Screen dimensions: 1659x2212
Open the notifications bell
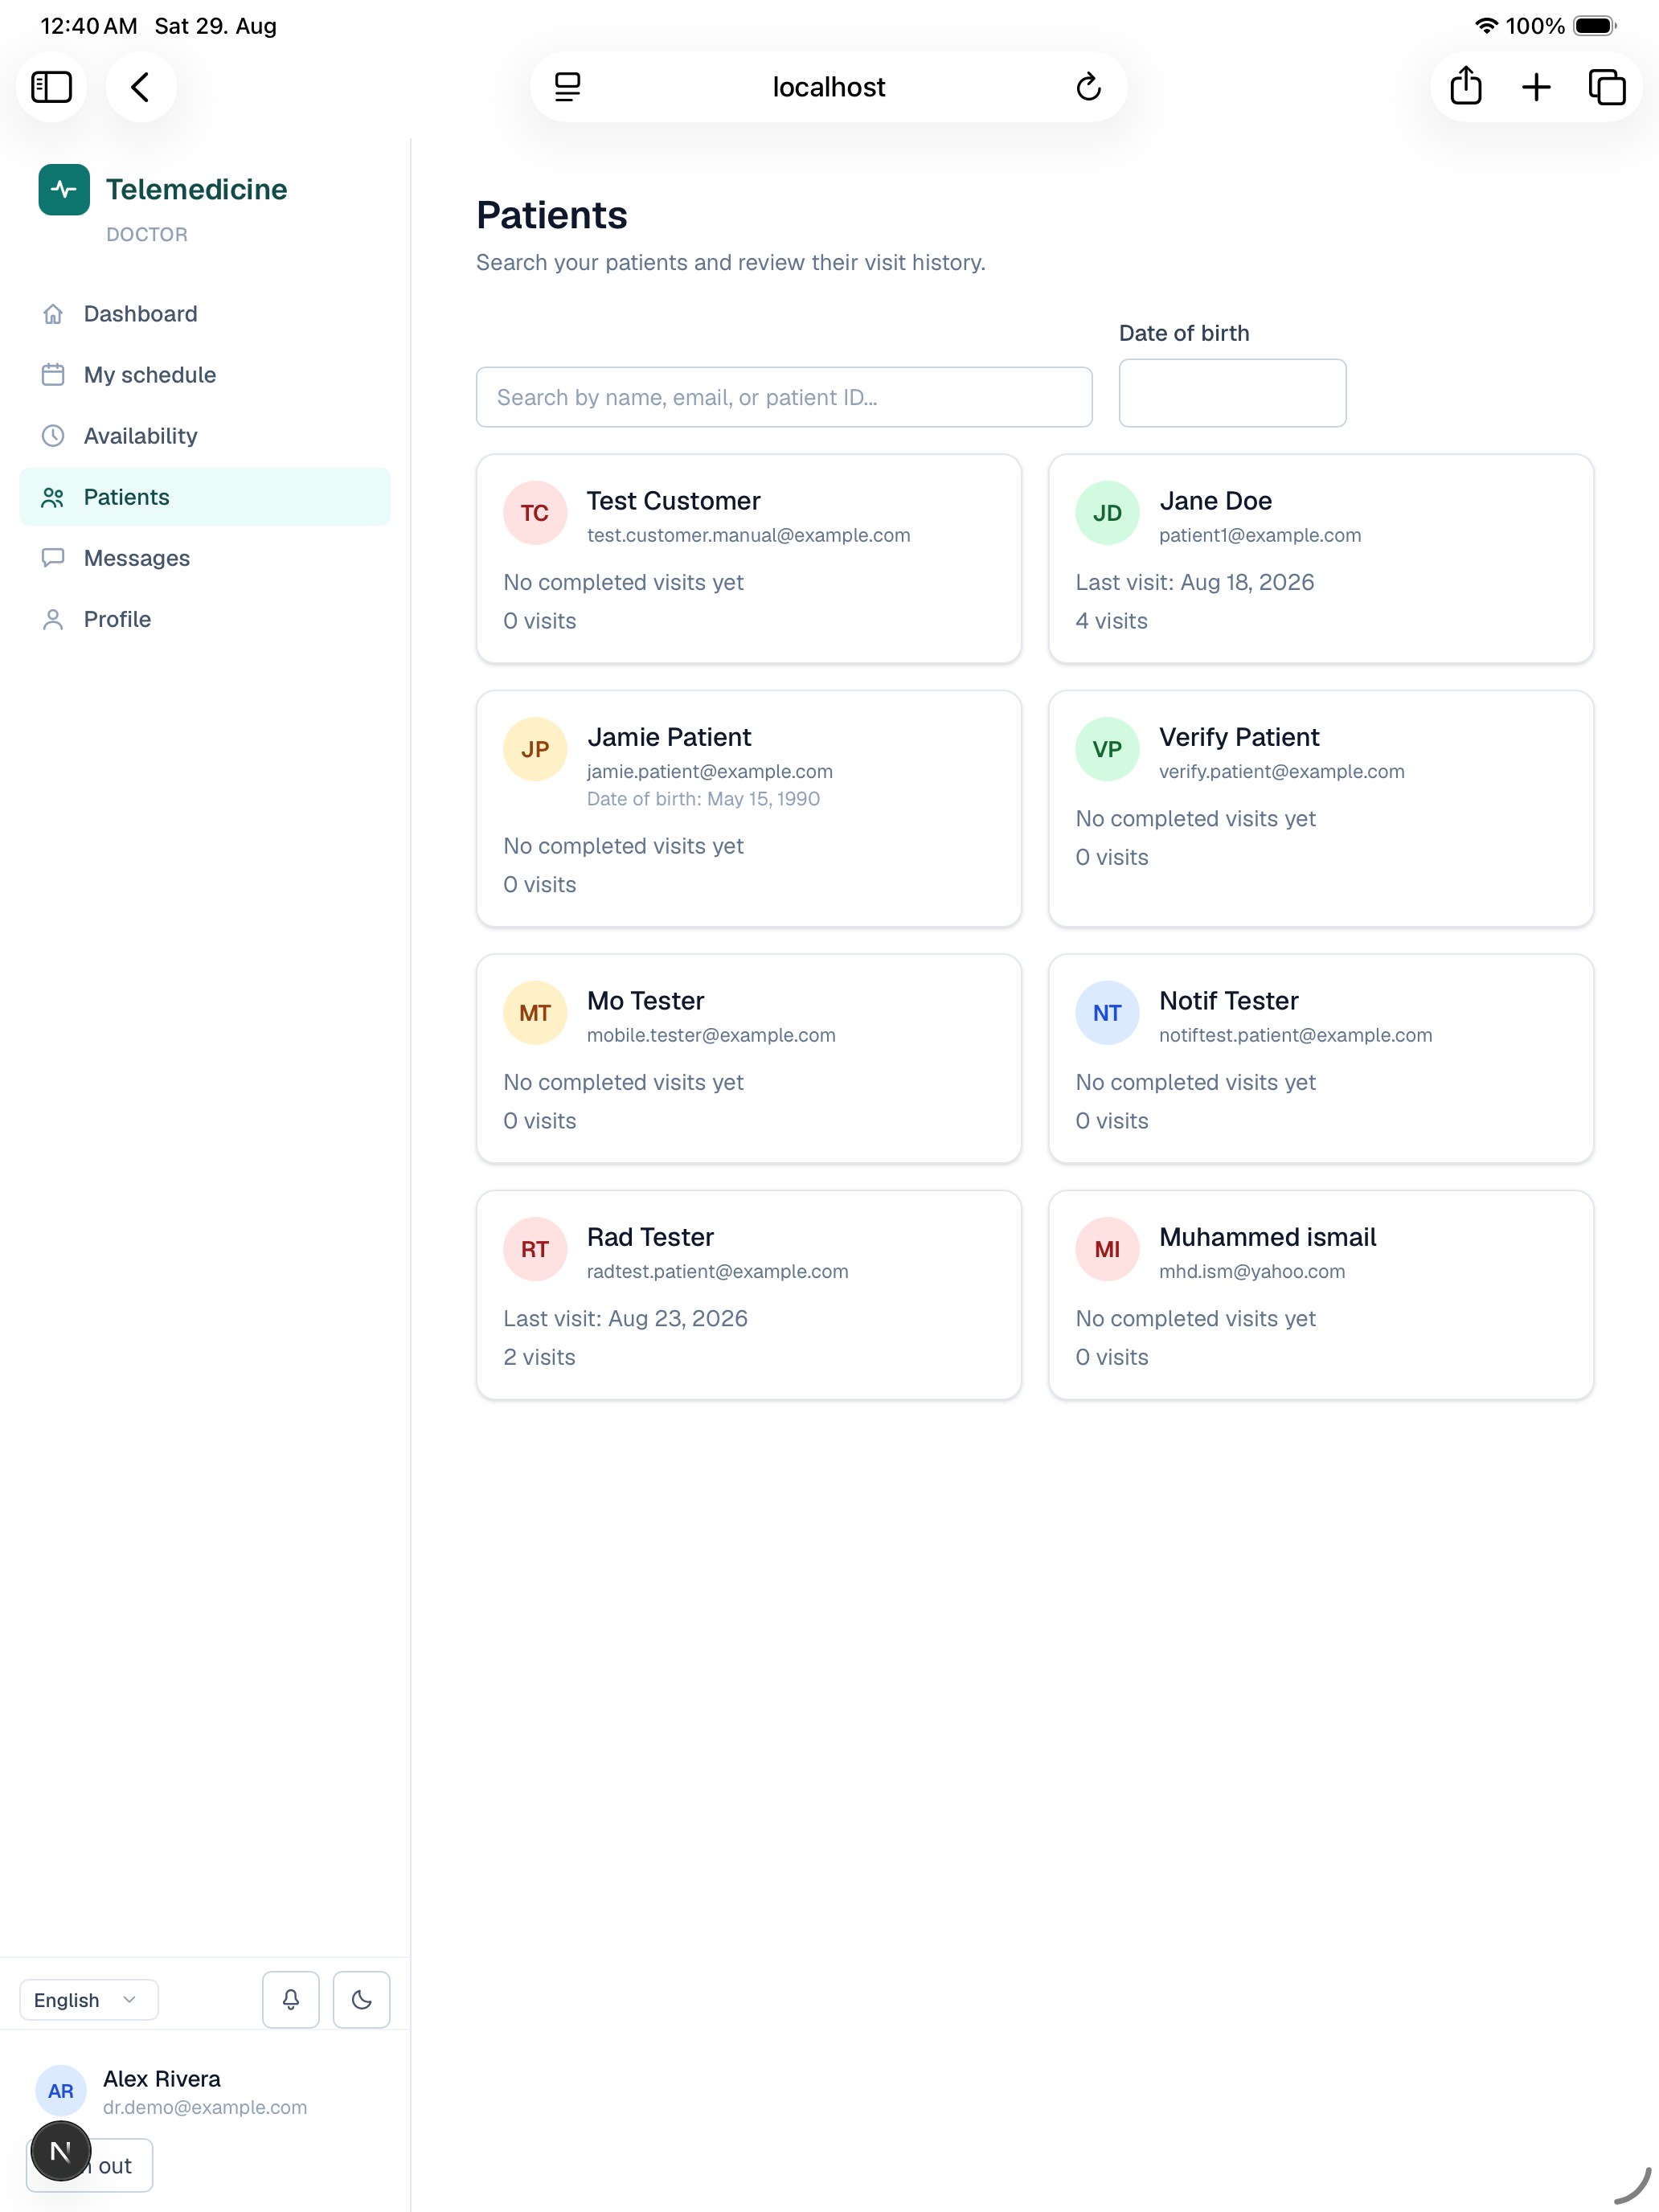coord(291,1999)
